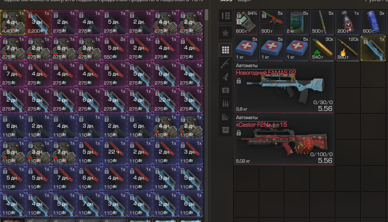This screenshot has width=388, height=222.
Task: Filter inventory by pistol icon
Action: 225,77
